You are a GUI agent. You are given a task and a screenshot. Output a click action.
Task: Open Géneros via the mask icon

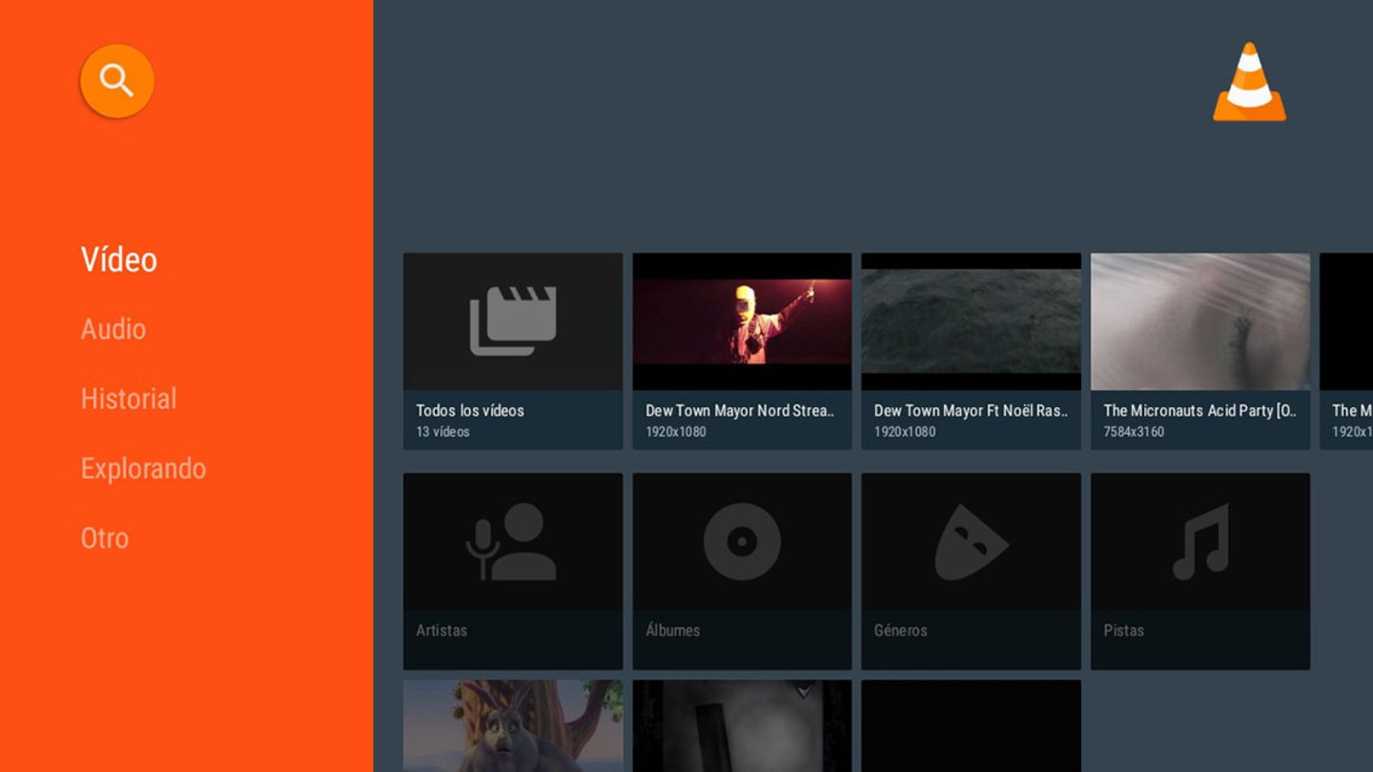pyautogui.click(x=971, y=540)
